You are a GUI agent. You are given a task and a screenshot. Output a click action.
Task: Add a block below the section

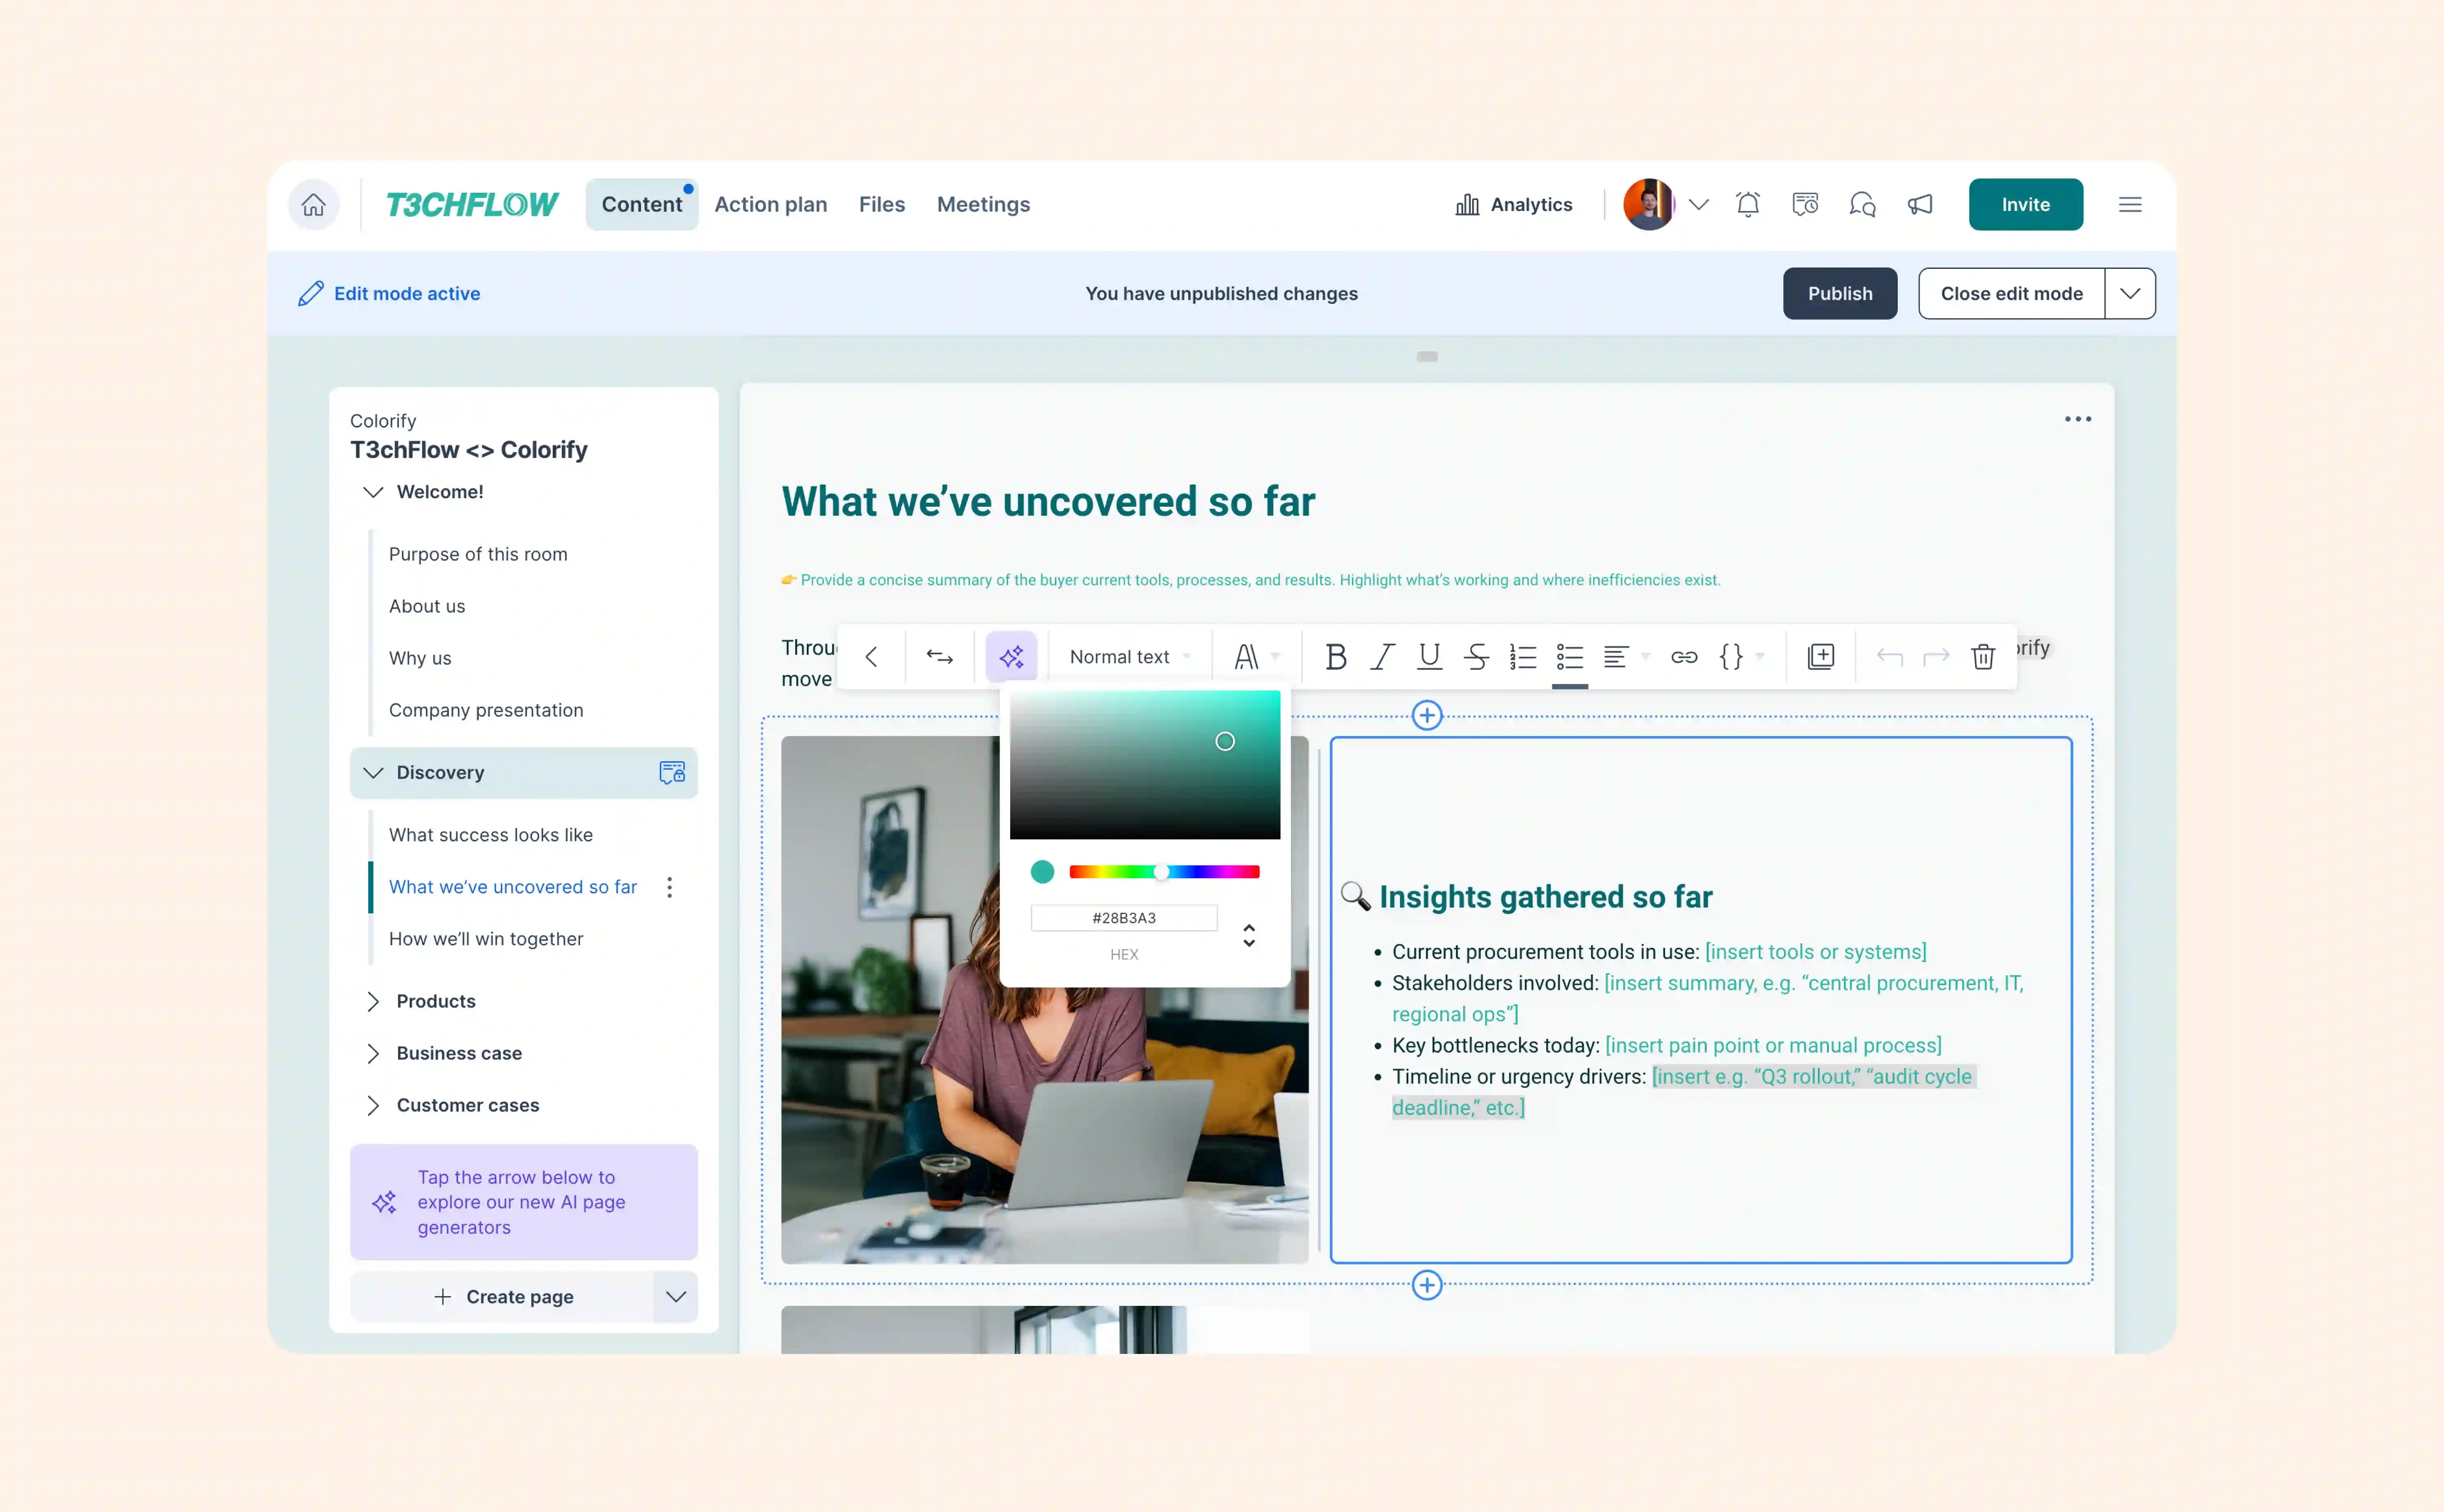1427,1285
